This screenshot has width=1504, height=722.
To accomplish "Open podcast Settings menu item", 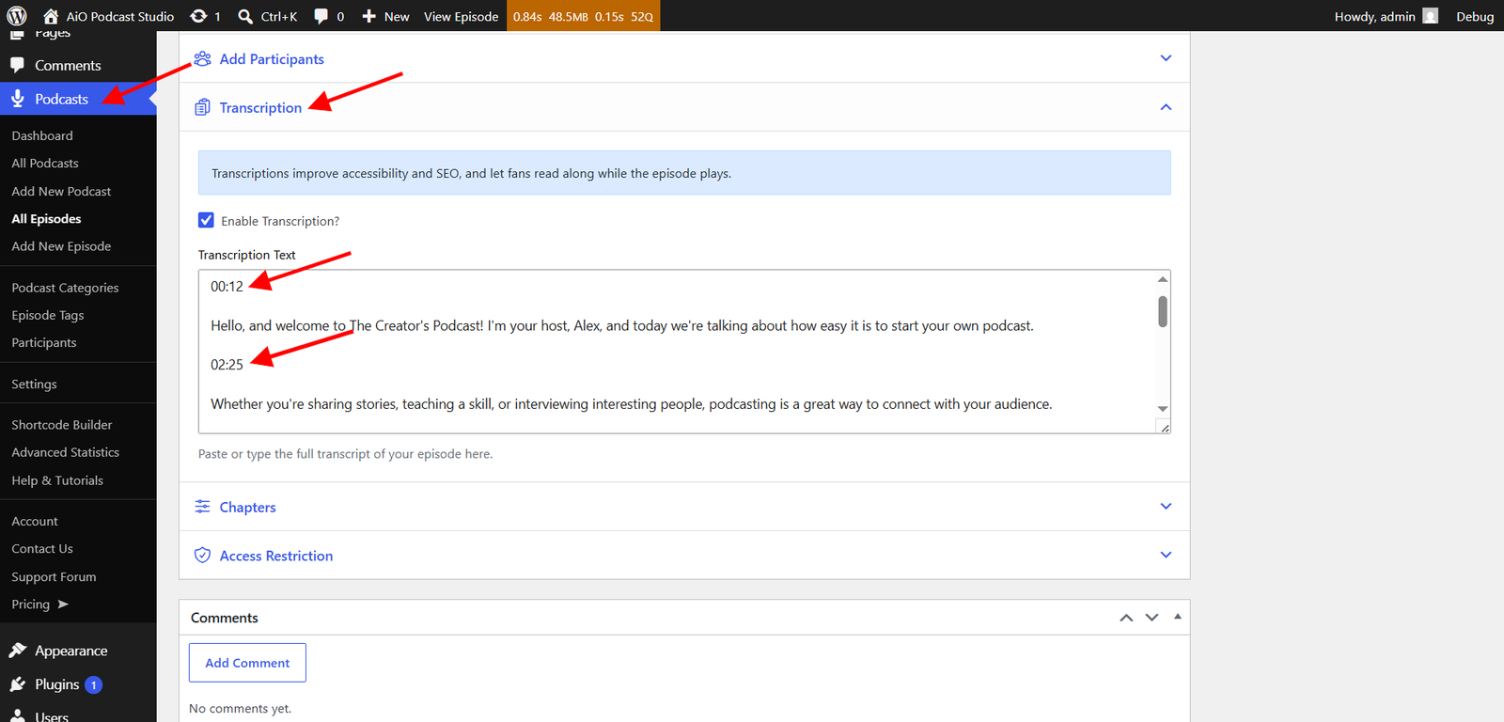I will (x=34, y=384).
